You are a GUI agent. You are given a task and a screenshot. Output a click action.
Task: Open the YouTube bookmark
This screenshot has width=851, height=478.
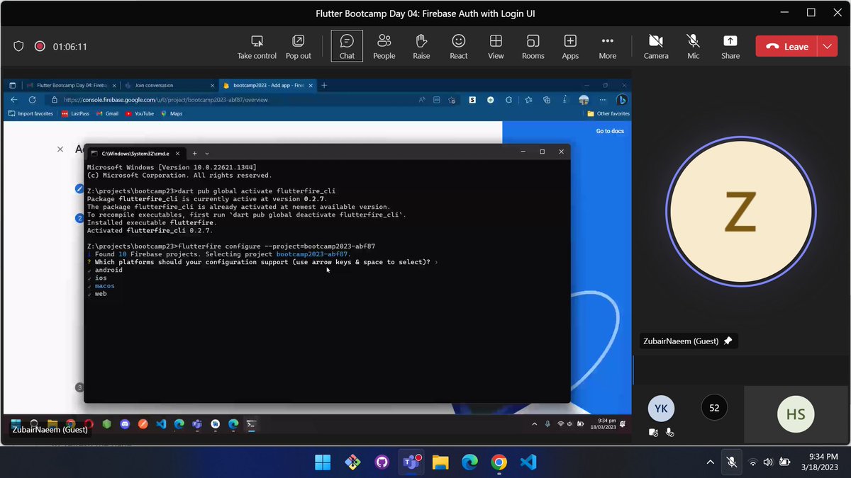[140, 113]
